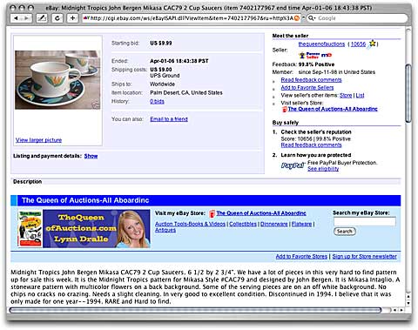Open the Collectibles store category
Screen dimensions: 418x330
(243, 224)
